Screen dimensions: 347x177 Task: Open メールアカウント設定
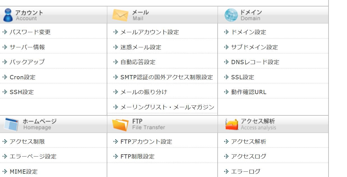point(150,32)
